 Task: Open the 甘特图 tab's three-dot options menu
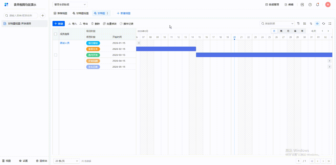(x=107, y=13)
